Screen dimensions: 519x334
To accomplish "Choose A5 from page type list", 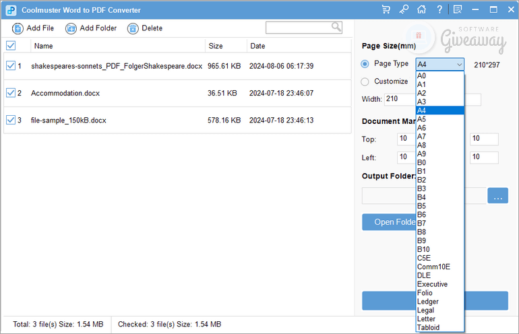I will tap(440, 119).
